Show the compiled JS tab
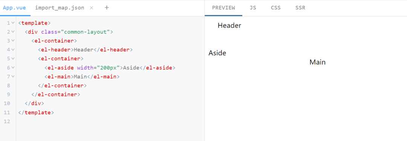The height and width of the screenshot is (141, 407). [253, 8]
